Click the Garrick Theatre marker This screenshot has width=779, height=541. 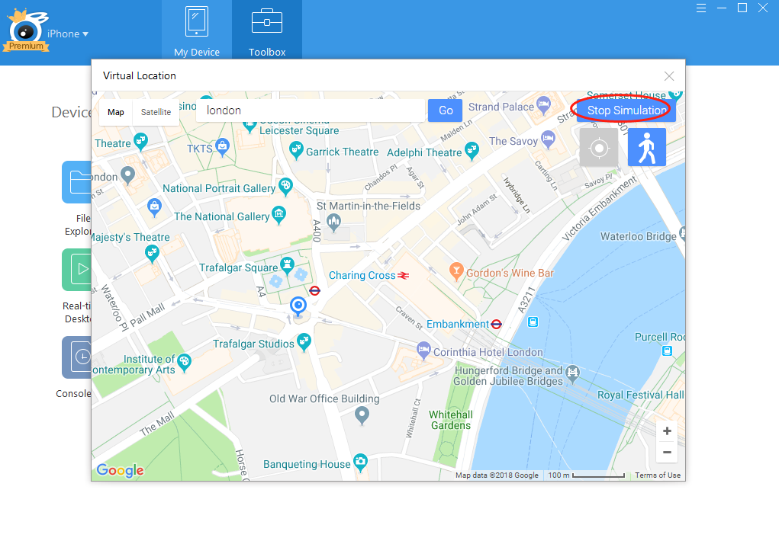[296, 150]
